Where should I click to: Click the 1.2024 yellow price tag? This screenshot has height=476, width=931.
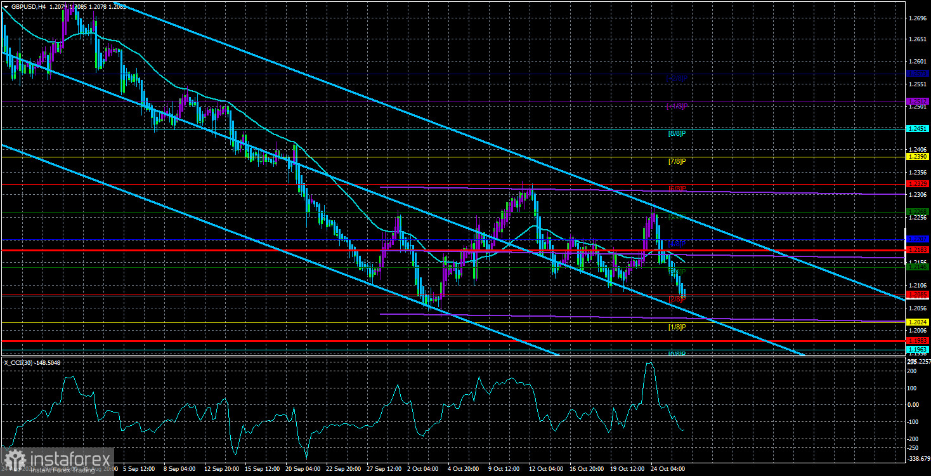(x=918, y=322)
